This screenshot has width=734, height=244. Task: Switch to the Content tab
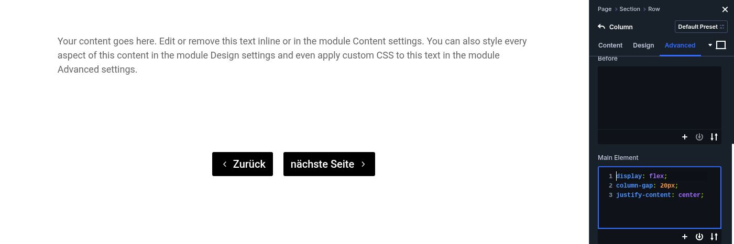pos(610,45)
